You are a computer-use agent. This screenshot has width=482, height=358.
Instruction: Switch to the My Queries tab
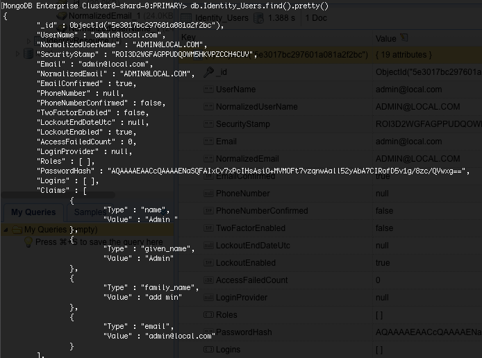tap(33, 212)
